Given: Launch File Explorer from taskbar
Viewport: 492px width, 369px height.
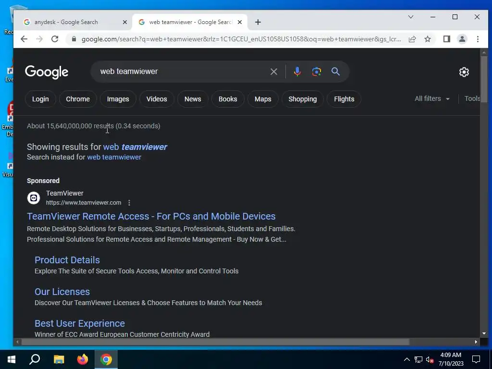Looking at the screenshot, I should 59,359.
